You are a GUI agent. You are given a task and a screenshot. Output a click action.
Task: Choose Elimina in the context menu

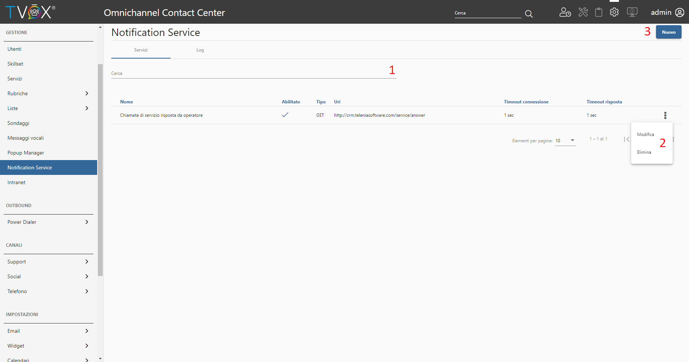point(644,152)
